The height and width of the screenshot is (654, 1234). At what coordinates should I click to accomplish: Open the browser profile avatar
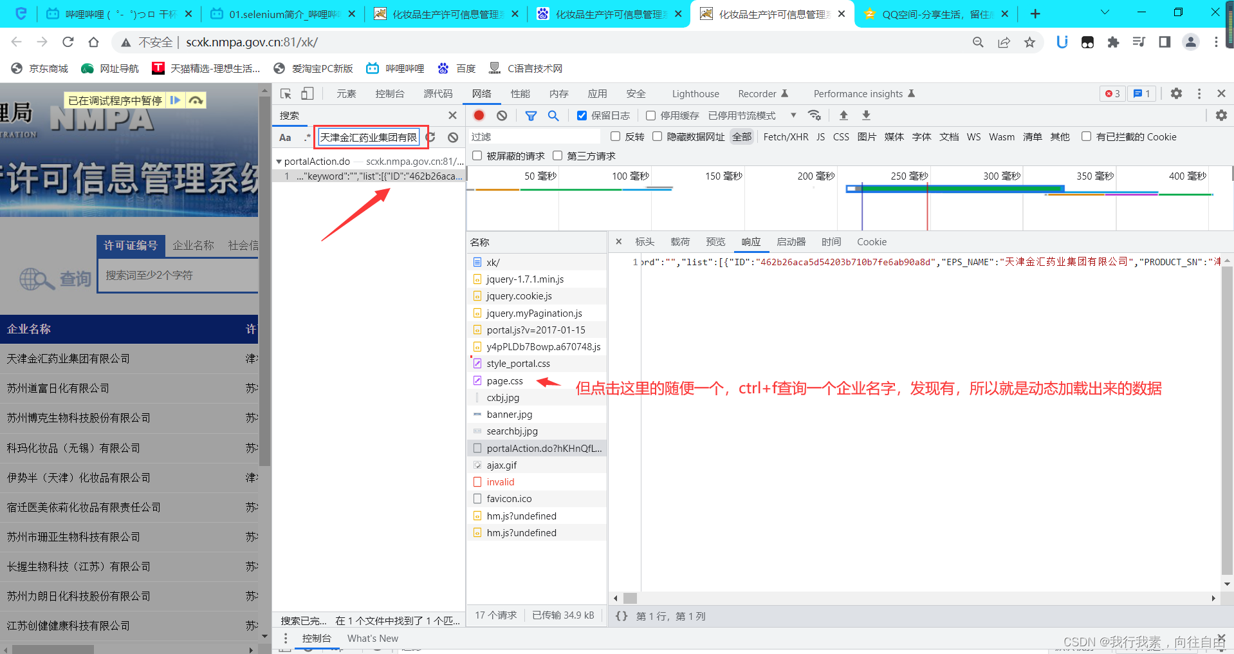coord(1191,42)
